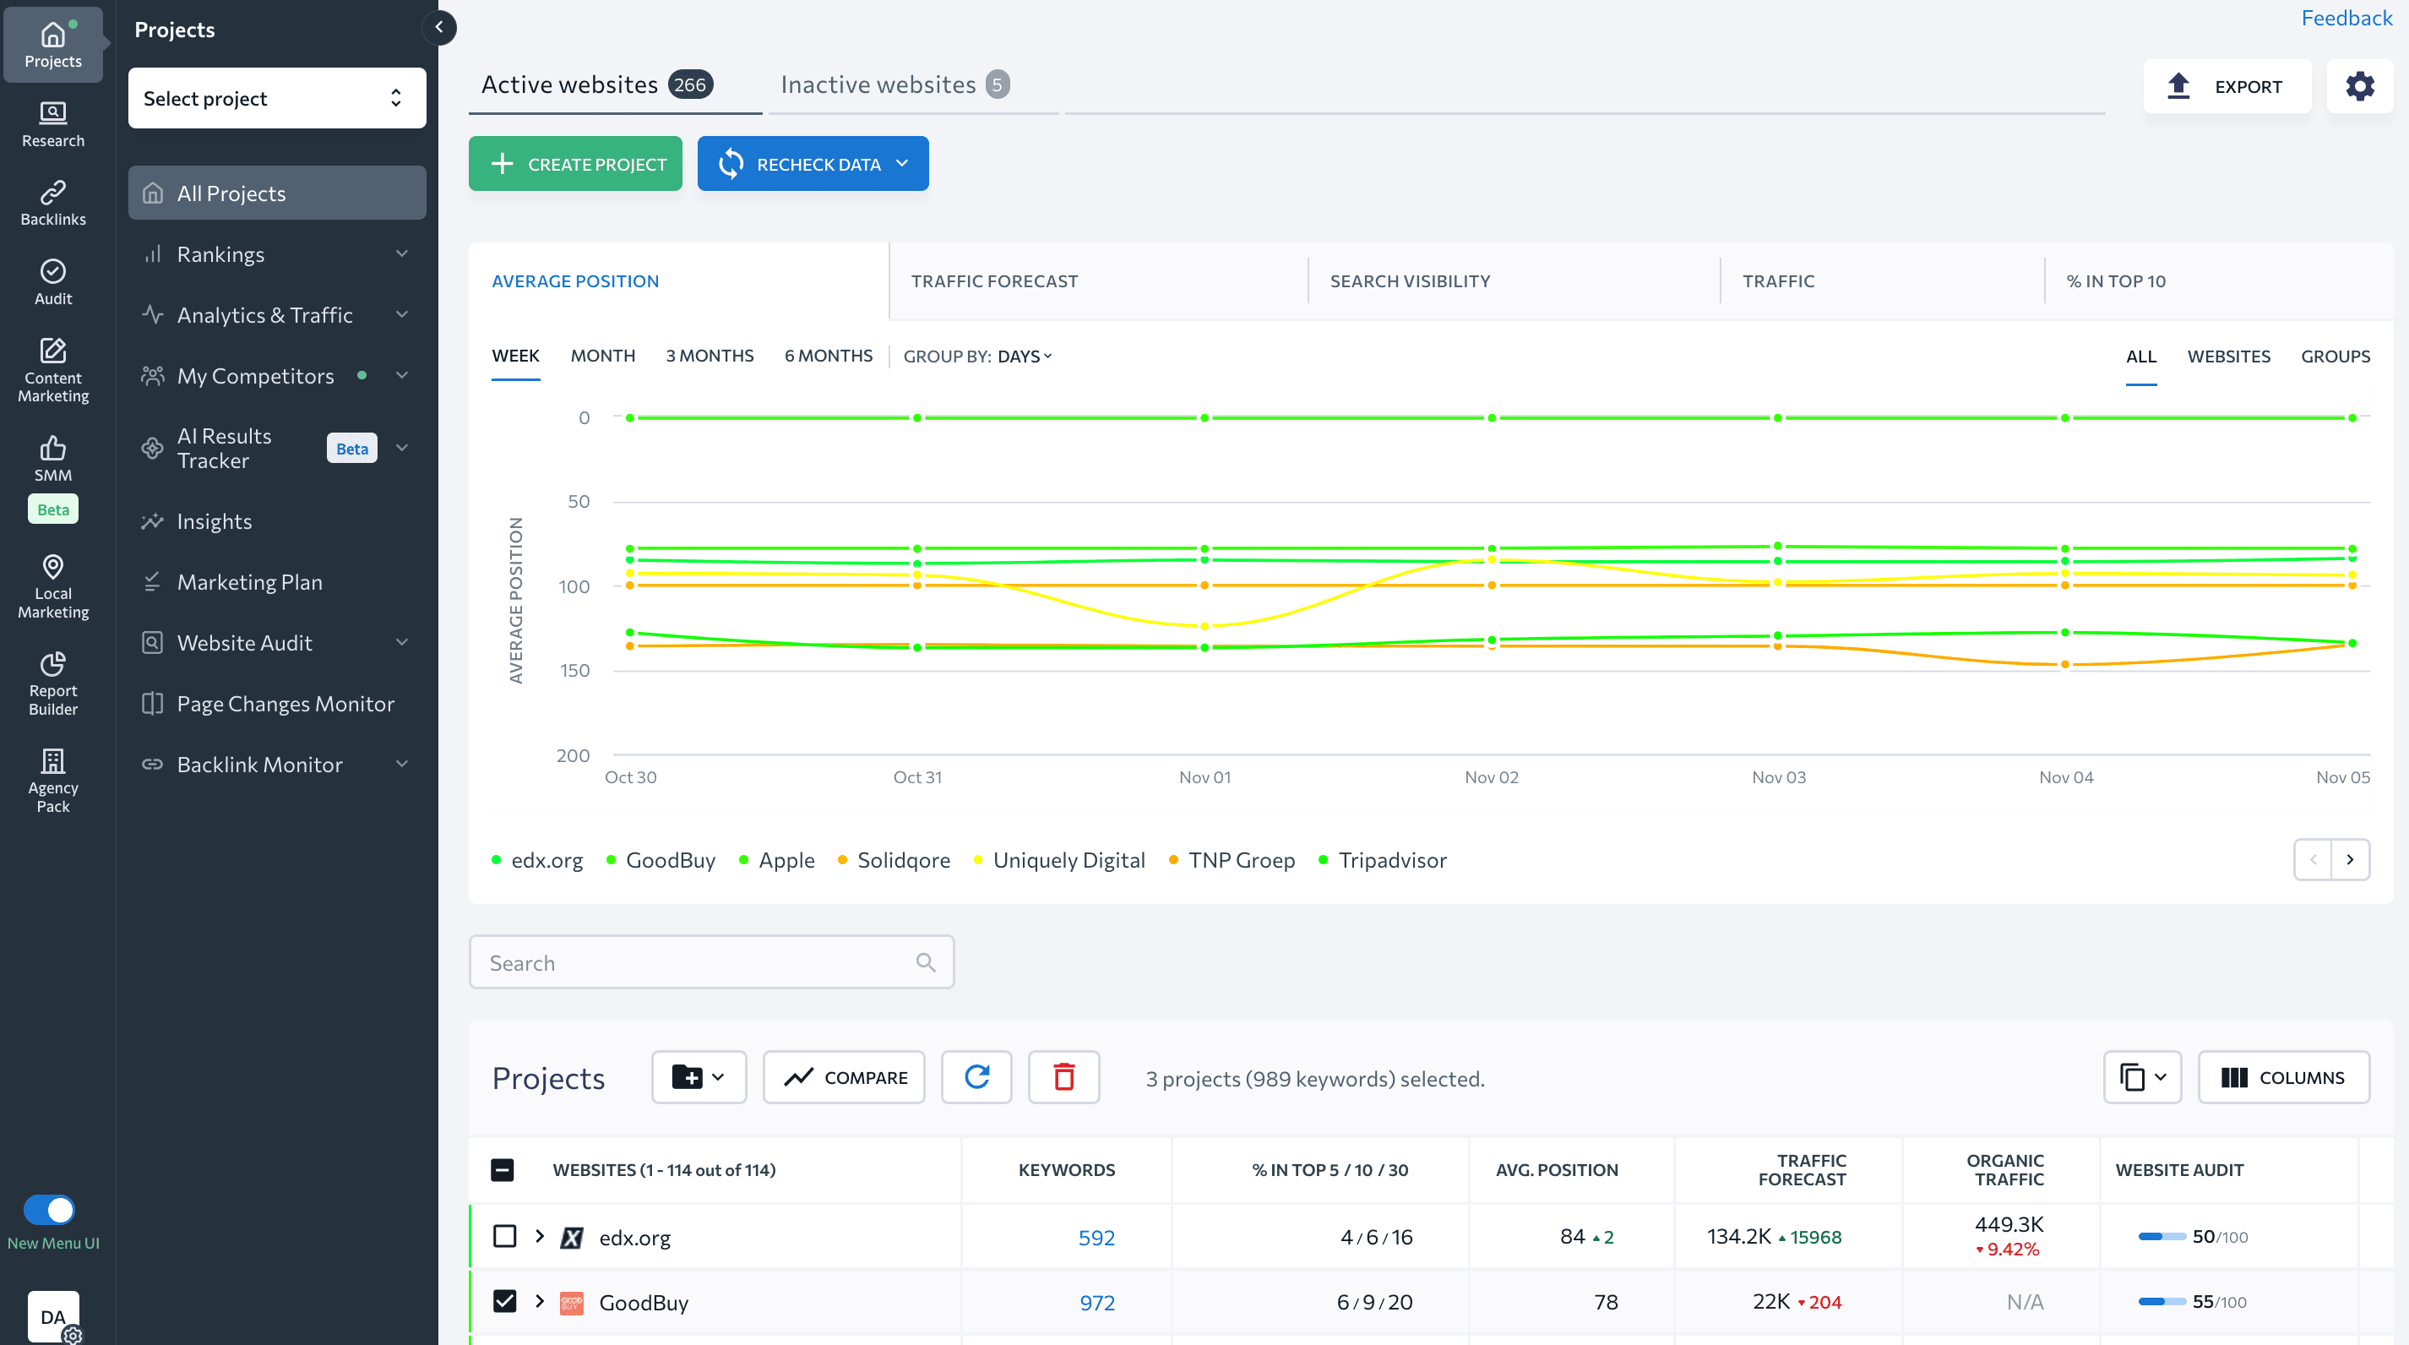Image resolution: width=2409 pixels, height=1345 pixels.
Task: Open the Backlinks section in sidebar
Action: 52,203
